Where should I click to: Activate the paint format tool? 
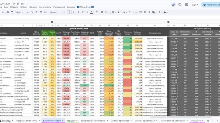(x=12, y=12)
